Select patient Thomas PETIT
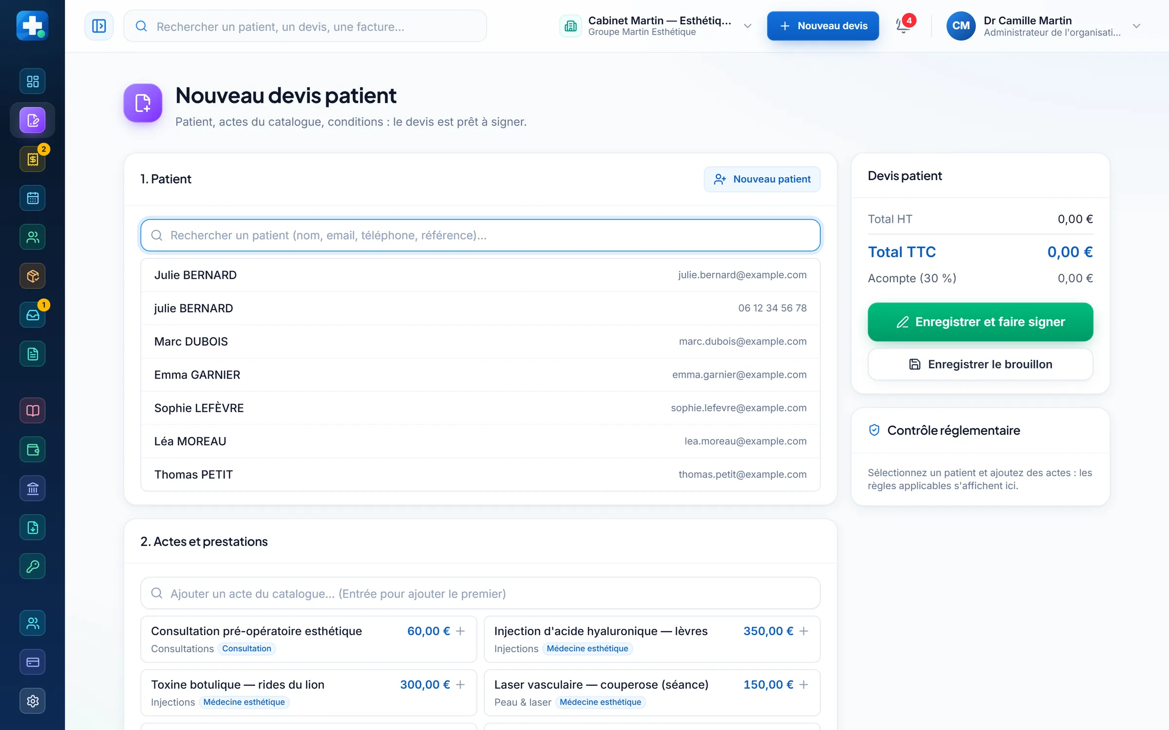Screen dimensions: 1169x730 [x=480, y=474]
